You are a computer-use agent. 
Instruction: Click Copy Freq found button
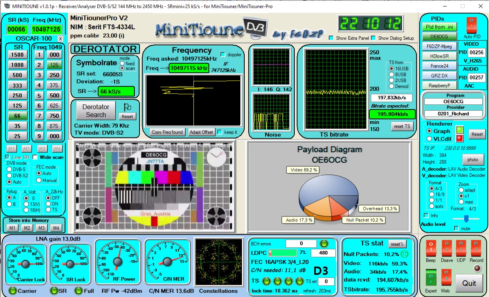tap(167, 132)
